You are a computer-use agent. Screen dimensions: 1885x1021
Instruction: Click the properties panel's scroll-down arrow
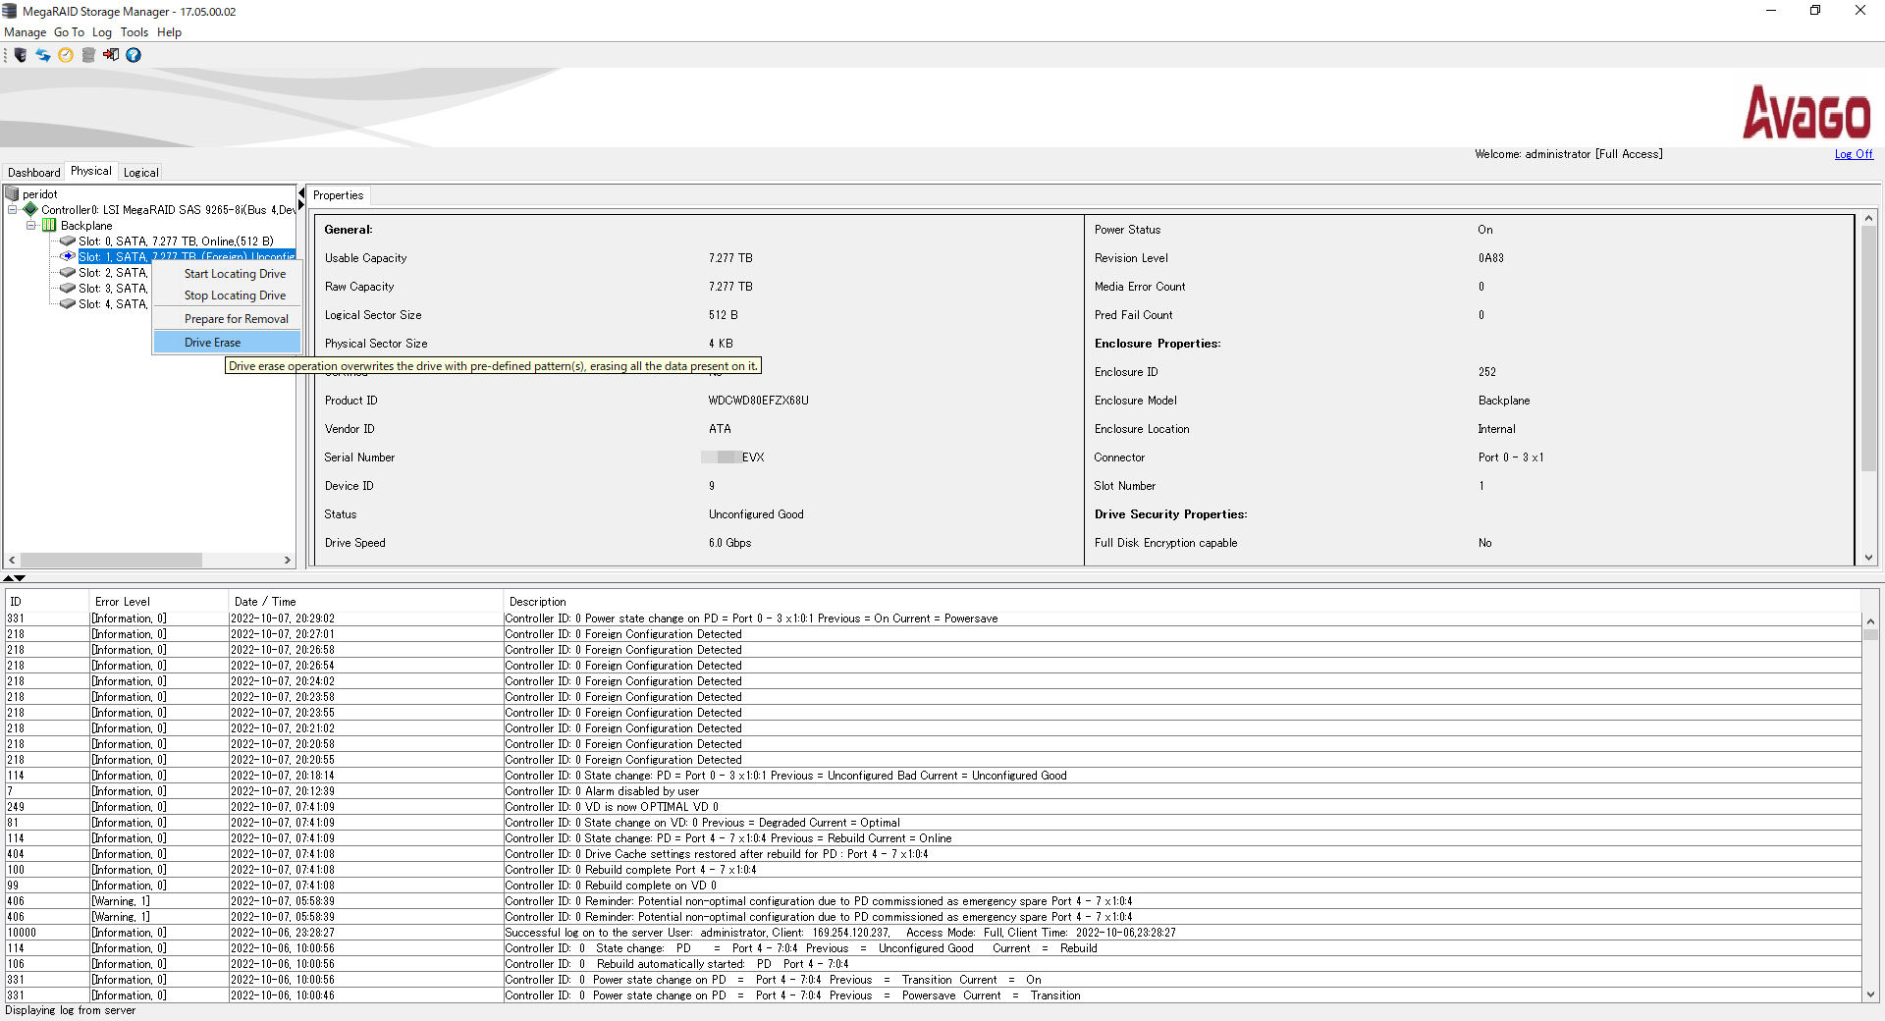pyautogui.click(x=1868, y=557)
